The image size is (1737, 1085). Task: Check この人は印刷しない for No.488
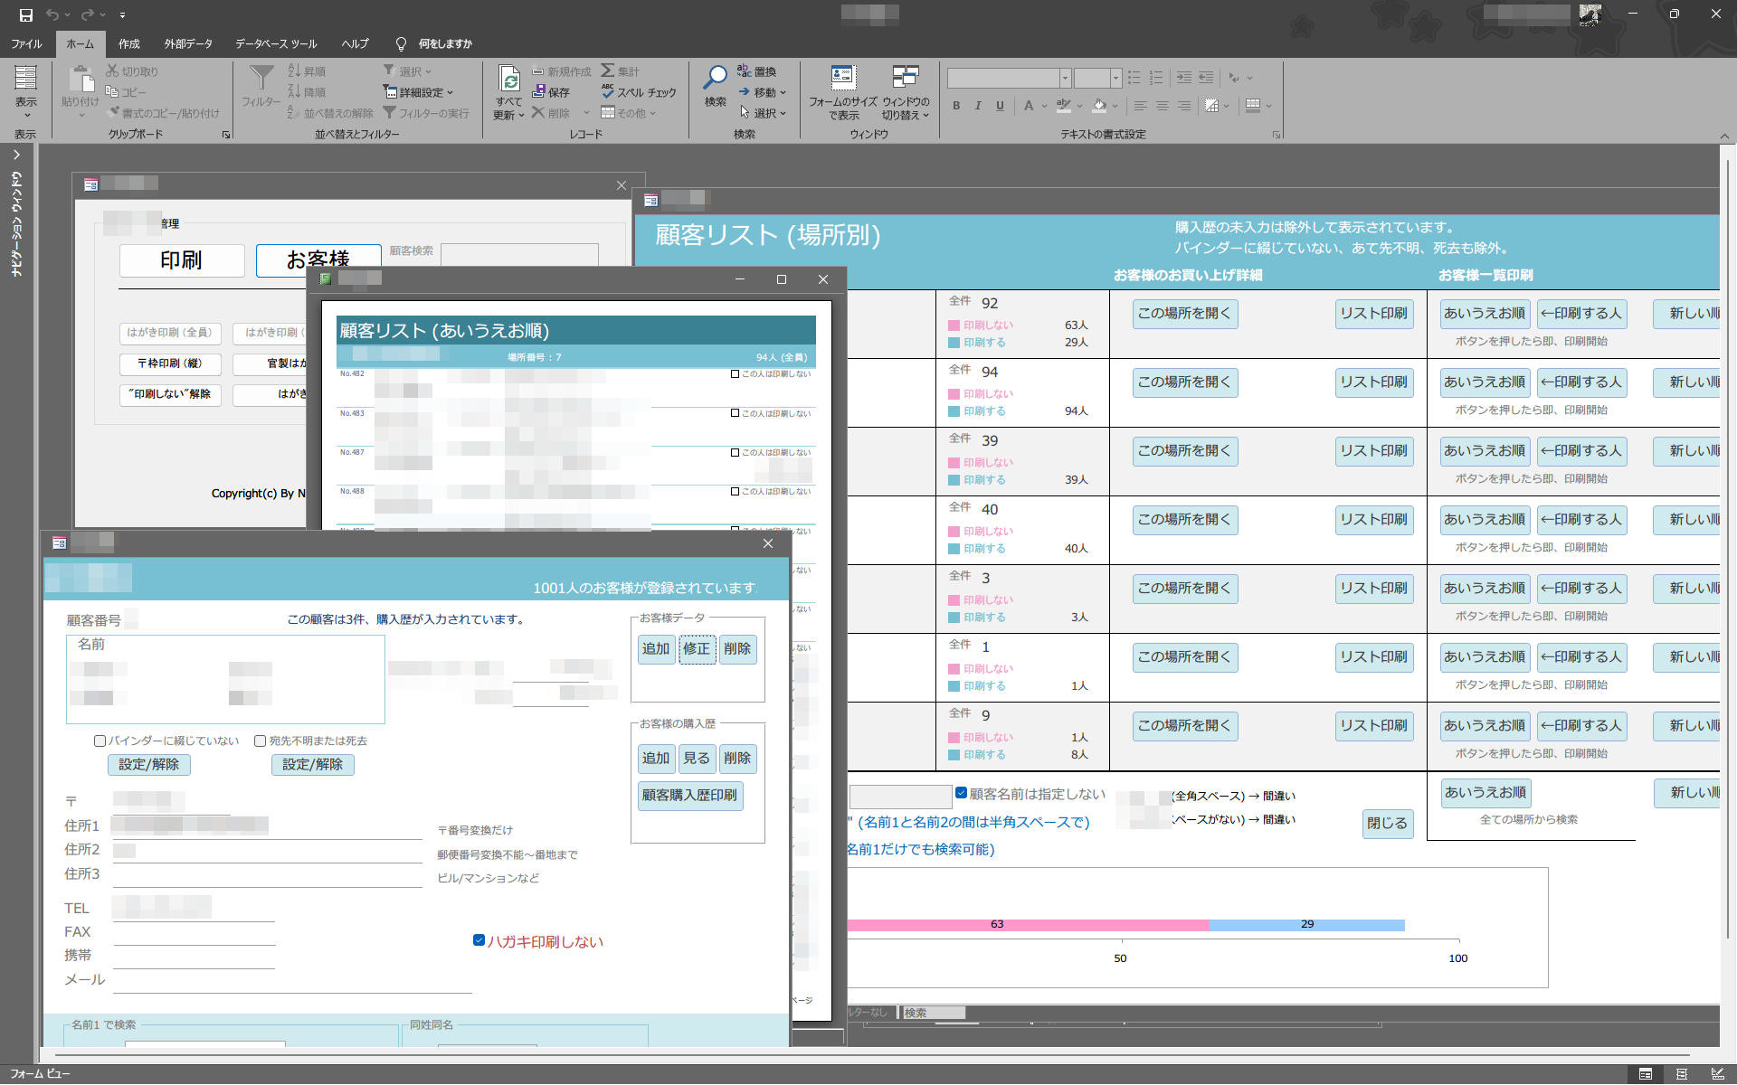click(735, 491)
